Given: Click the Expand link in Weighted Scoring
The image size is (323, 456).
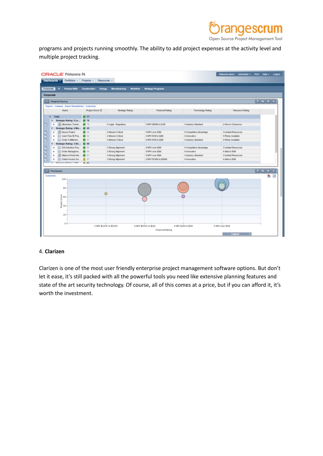Looking at the screenshot, I should [x=49, y=106].
